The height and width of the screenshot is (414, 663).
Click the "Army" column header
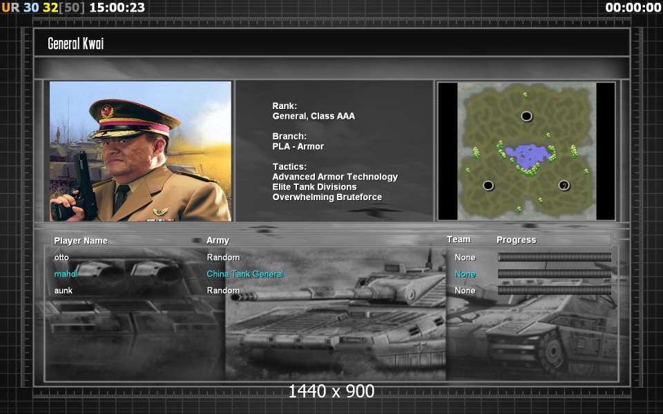[x=218, y=240]
